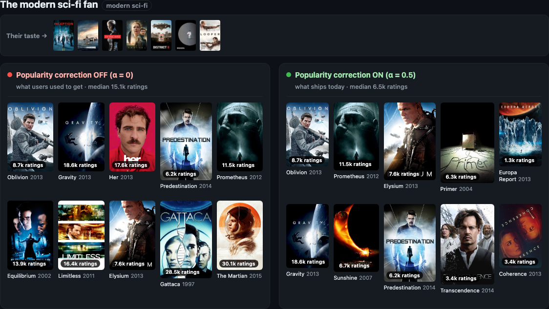Click Elysium poster in the correction ON panel
The image size is (549, 309).
point(410,142)
